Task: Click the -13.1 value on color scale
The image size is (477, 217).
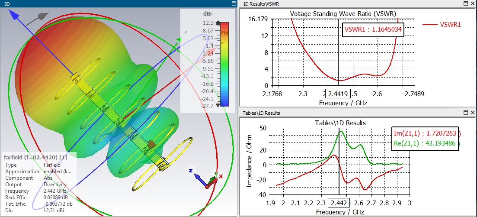Action: point(208,76)
